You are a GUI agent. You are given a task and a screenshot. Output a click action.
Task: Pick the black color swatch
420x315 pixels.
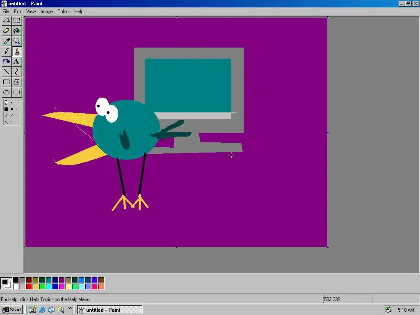(16, 280)
